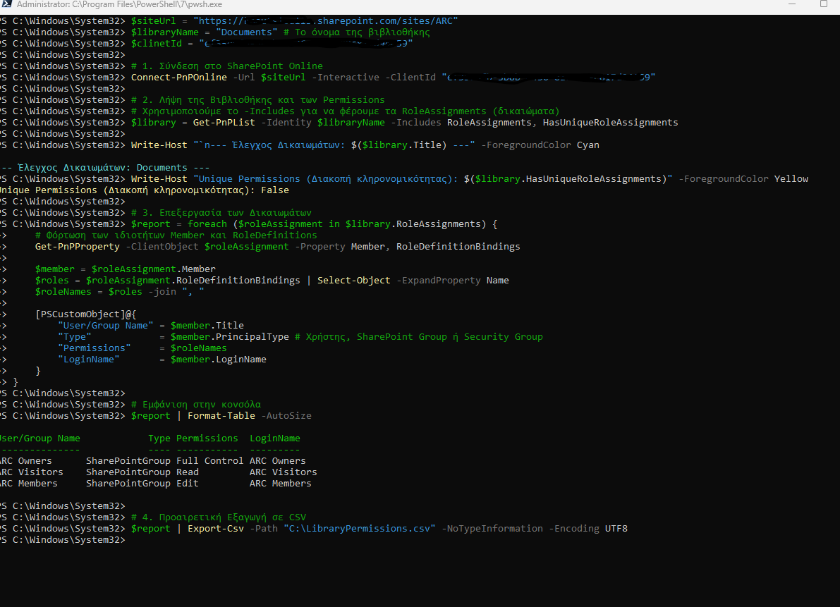Click the Export-Csv cmdlet
The width and height of the screenshot is (840, 607).
pyautogui.click(x=215, y=529)
